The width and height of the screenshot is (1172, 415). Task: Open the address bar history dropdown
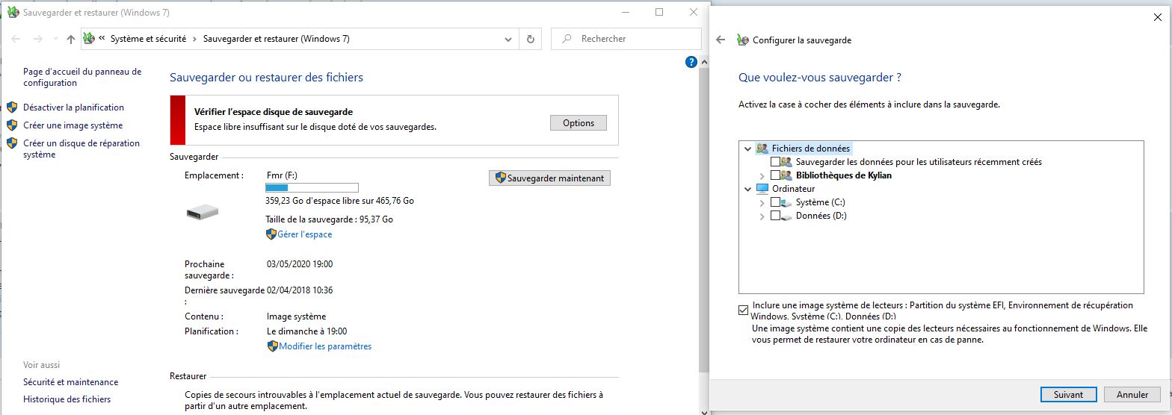[508, 39]
